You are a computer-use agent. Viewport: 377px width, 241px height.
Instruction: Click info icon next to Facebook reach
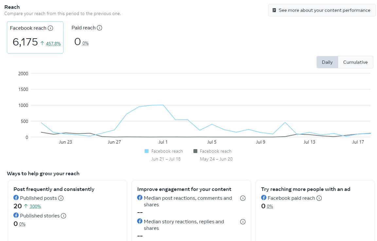[50, 28]
